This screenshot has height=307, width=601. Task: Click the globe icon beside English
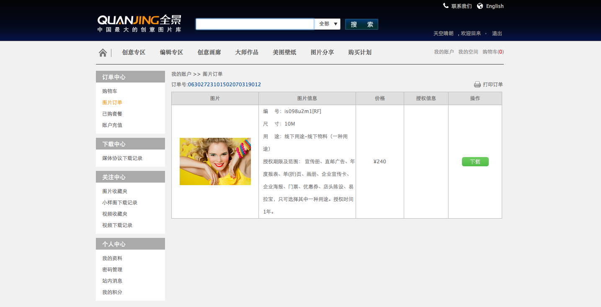(x=480, y=6)
